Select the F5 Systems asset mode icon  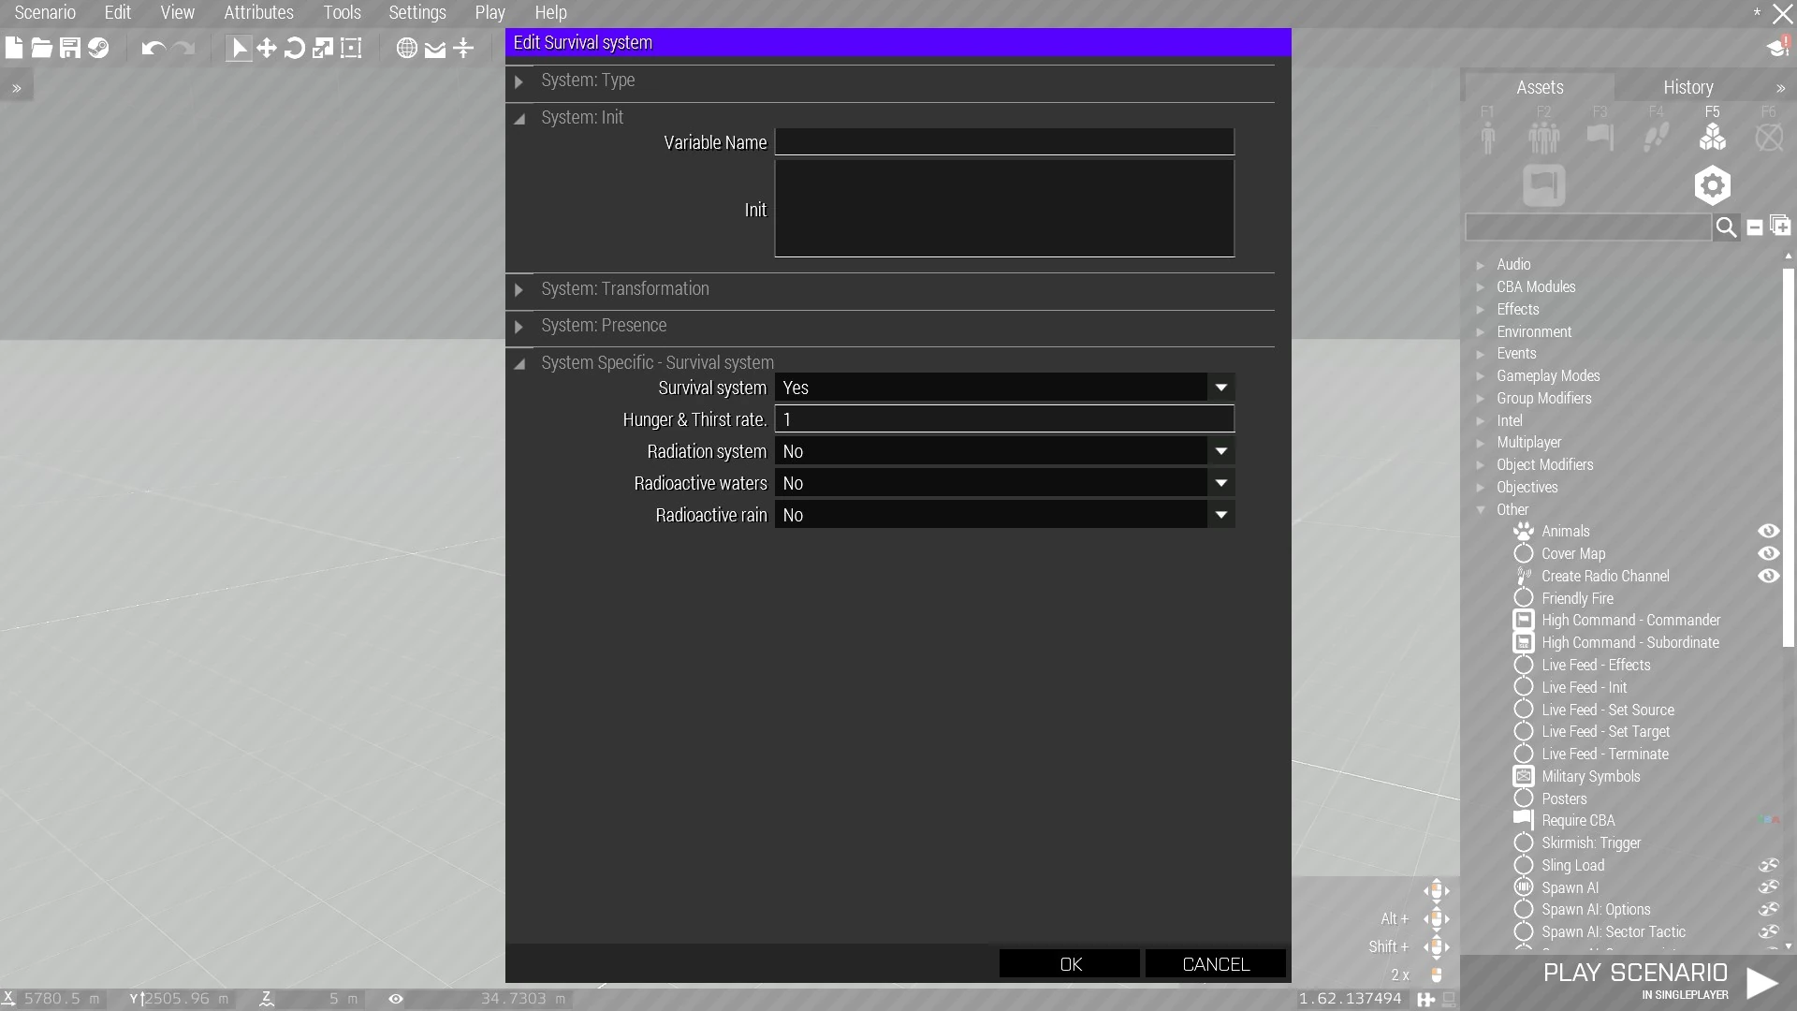point(1712,137)
